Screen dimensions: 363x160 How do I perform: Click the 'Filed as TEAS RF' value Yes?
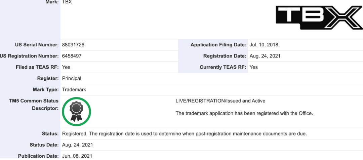pos(66,67)
